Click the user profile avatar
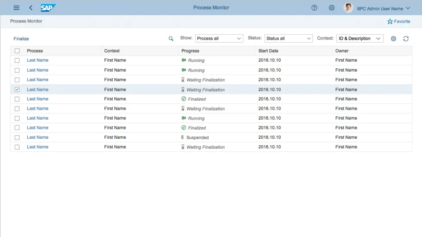This screenshot has height=237, width=422. pyautogui.click(x=348, y=8)
